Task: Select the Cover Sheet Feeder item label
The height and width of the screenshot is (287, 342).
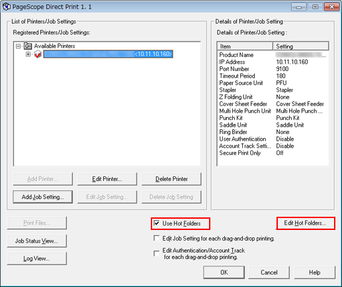Action: [x=243, y=104]
